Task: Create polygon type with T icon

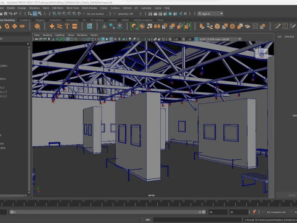Action: coord(67,26)
